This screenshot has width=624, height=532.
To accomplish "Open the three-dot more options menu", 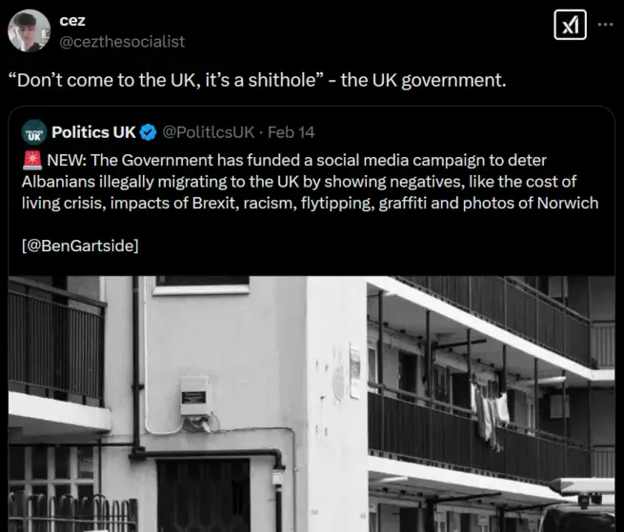I will 604,26.
